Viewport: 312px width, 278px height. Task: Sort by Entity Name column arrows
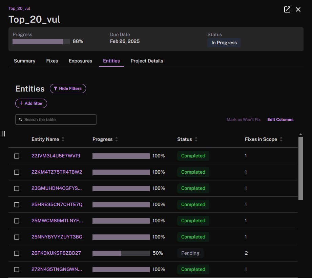63,139
